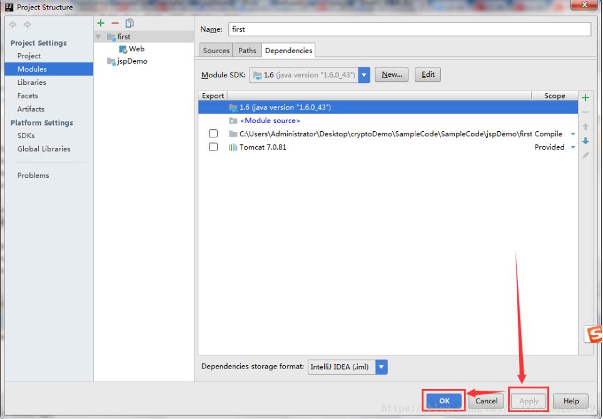Edit the dependency with the pencil icon
Screen dimensions: 603x419
(585, 155)
